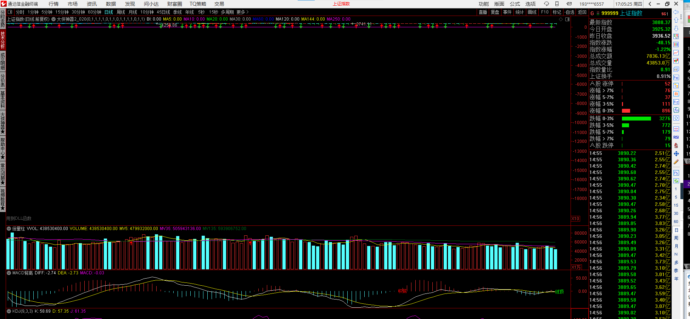This screenshot has width=690, height=319.
Task: Click the FS icon in right toolbar
Action: [x=676, y=173]
